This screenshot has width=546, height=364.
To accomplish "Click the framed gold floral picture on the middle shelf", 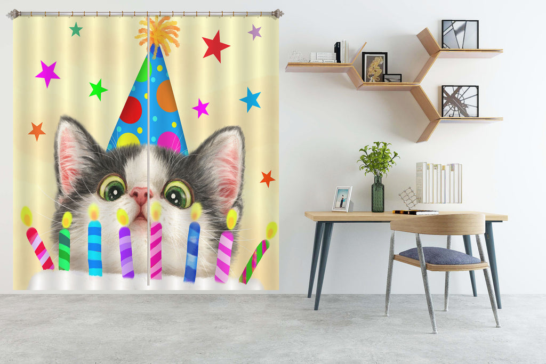I will click(374, 67).
